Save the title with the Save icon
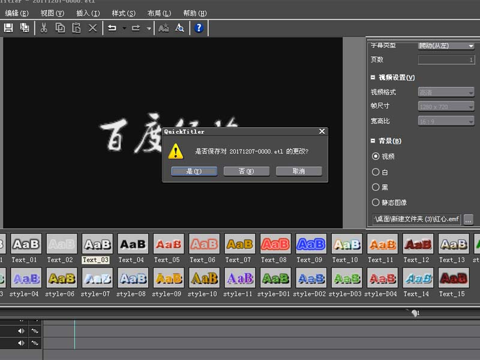 click(8, 28)
